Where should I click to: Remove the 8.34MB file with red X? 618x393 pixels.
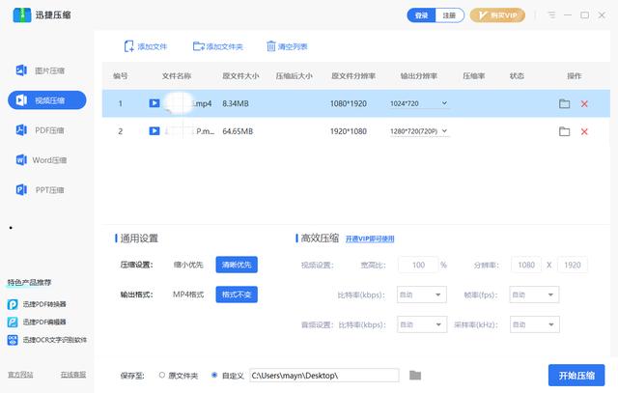[584, 103]
